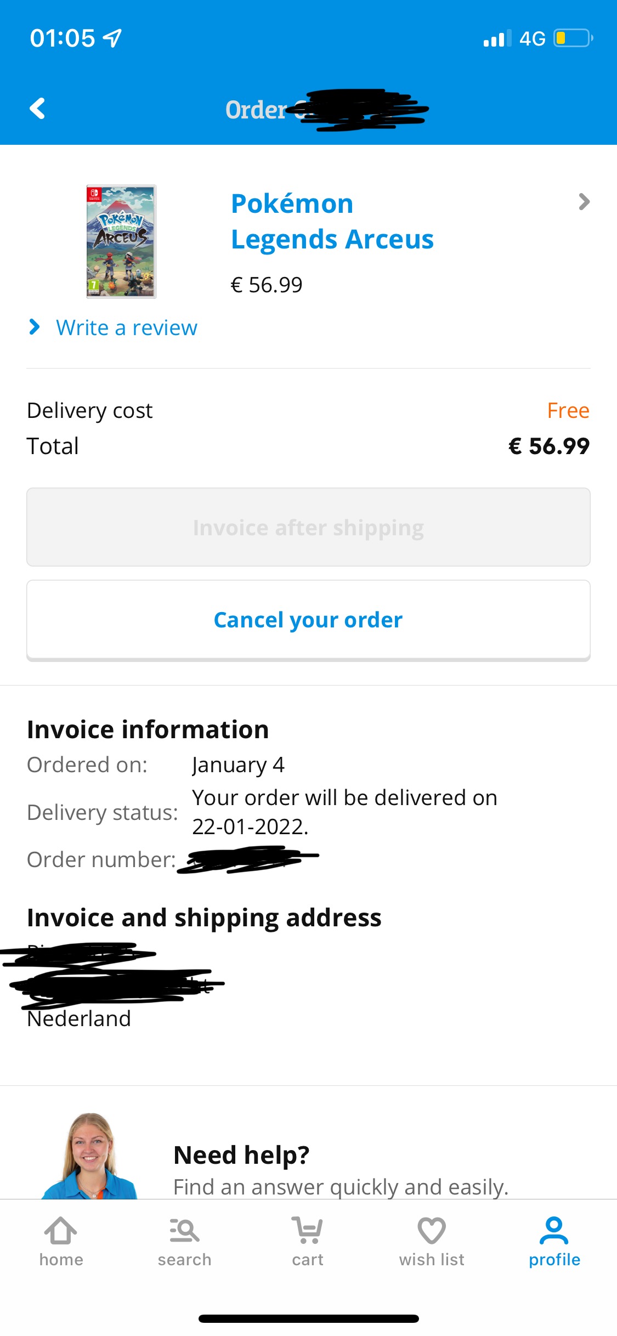Tap the customer service agent photo

click(90, 1156)
